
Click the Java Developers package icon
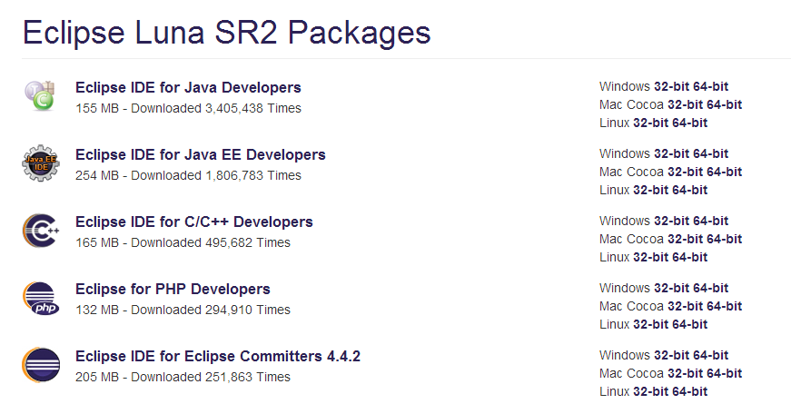click(x=40, y=95)
